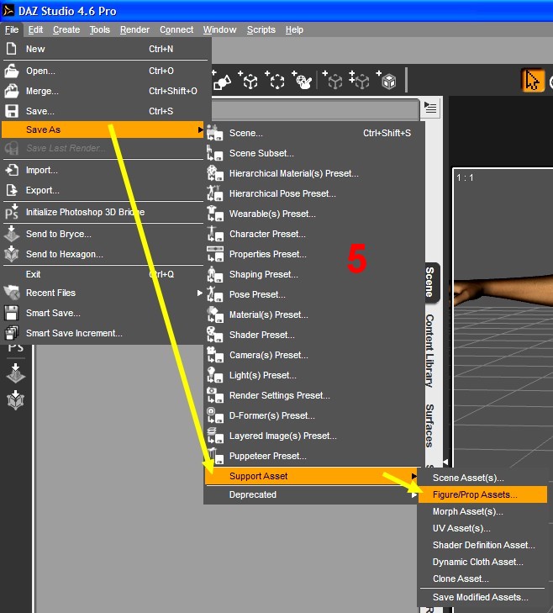
Task: Click the New document icon in File menu
Action: point(12,49)
